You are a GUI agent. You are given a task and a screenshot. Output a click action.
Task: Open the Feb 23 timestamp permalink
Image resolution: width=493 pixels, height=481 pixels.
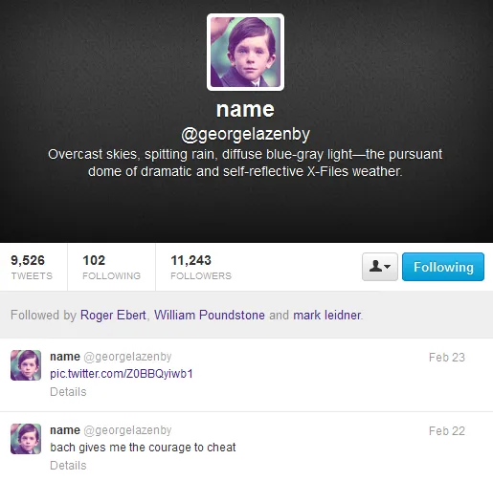click(x=447, y=358)
